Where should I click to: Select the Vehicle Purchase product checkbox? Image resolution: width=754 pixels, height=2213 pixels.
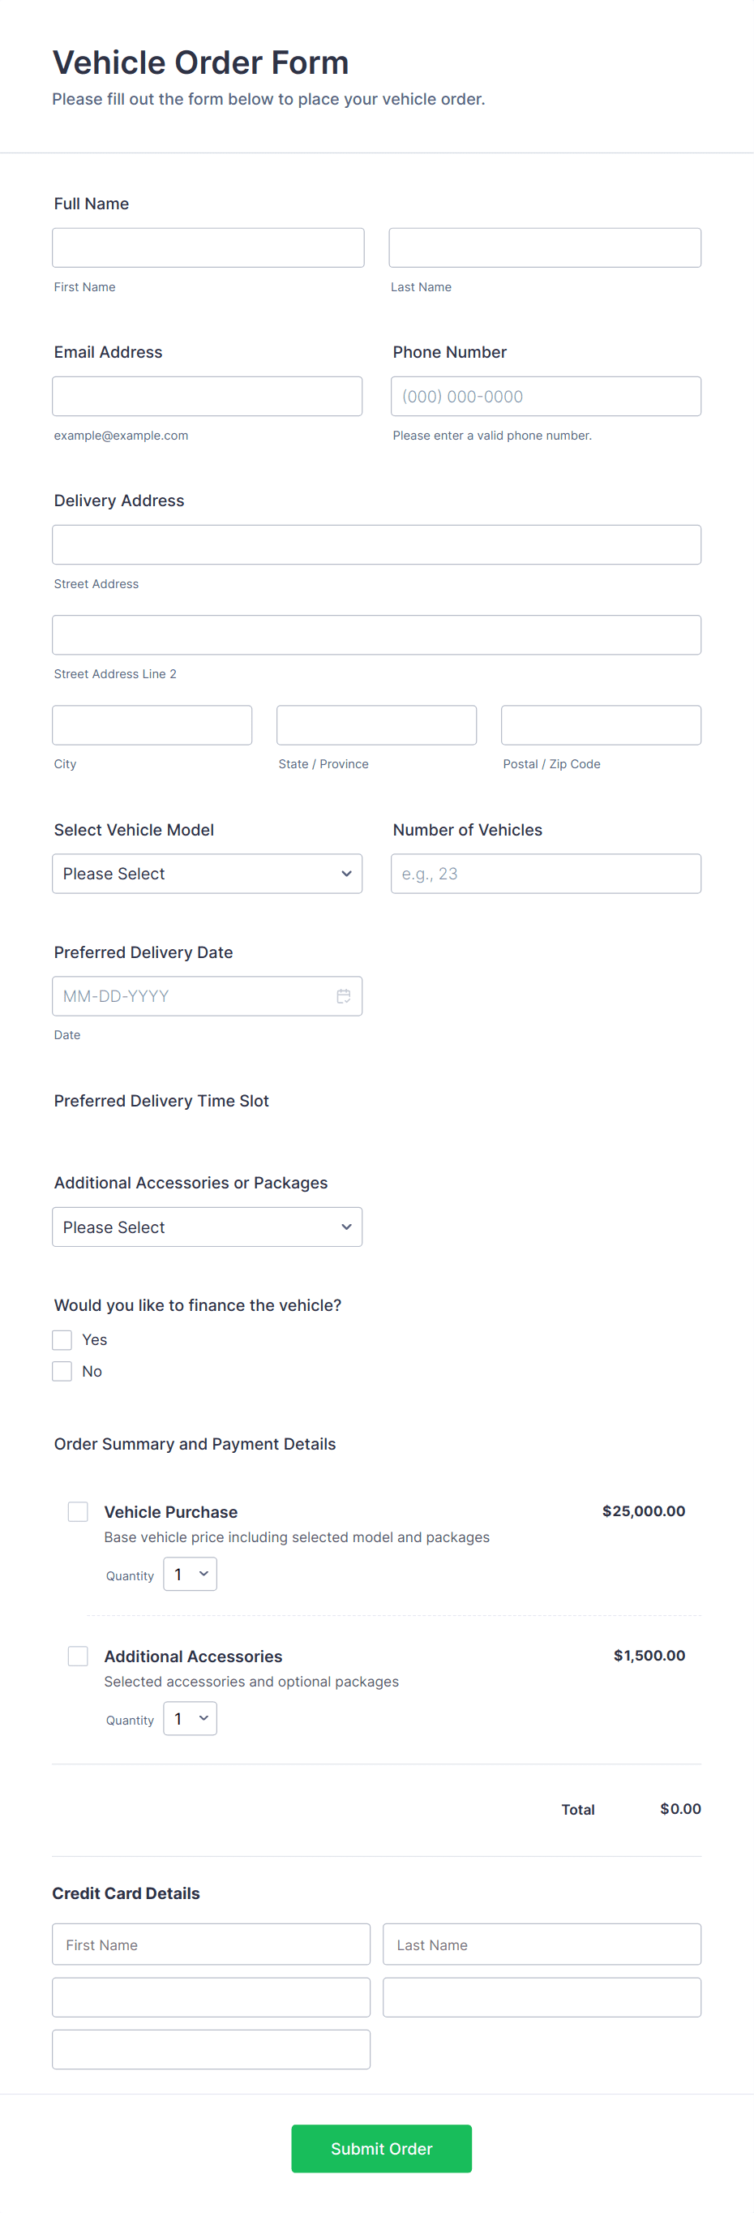pos(77,1511)
